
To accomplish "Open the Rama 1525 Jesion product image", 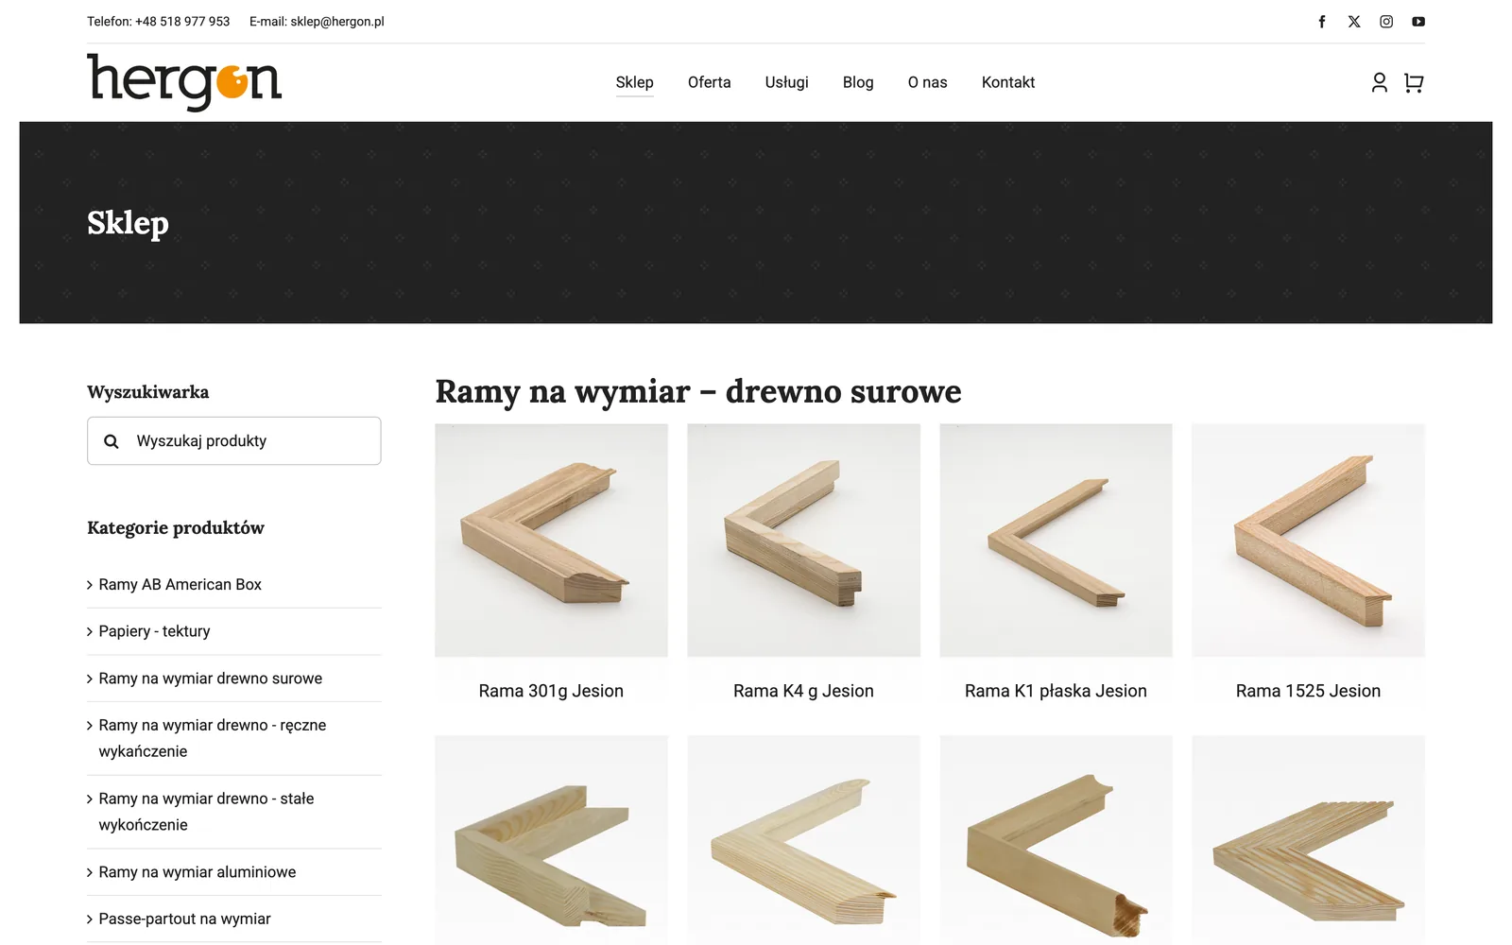I will tap(1309, 541).
